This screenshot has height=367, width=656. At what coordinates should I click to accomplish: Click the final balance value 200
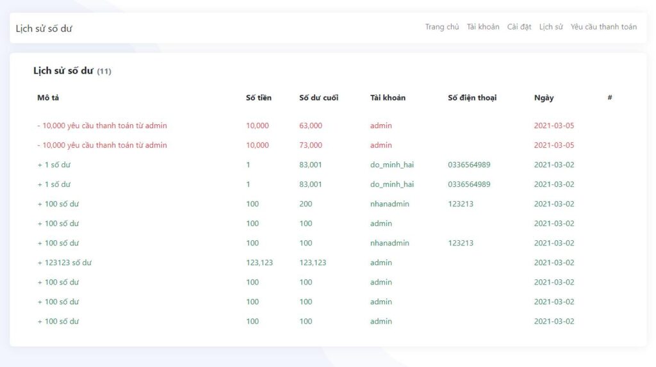tap(306, 204)
